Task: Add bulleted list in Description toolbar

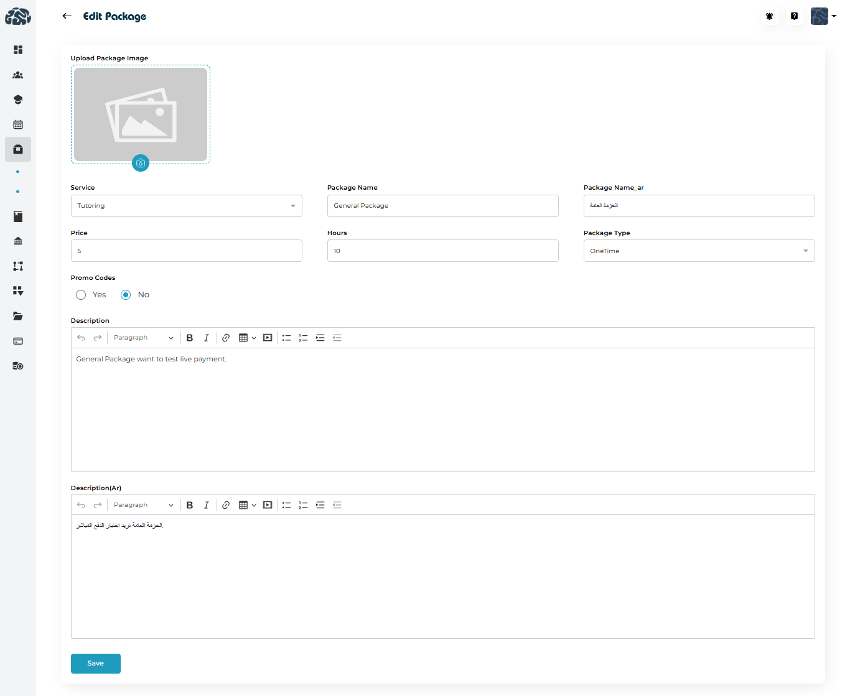Action: (286, 338)
